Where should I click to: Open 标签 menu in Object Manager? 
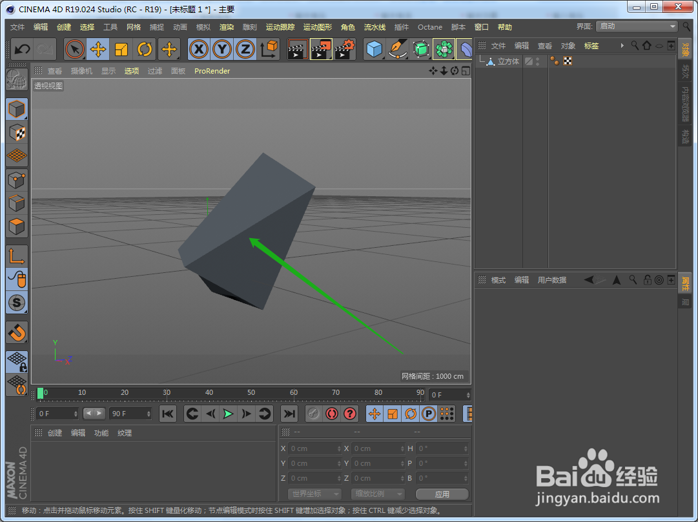pos(591,46)
